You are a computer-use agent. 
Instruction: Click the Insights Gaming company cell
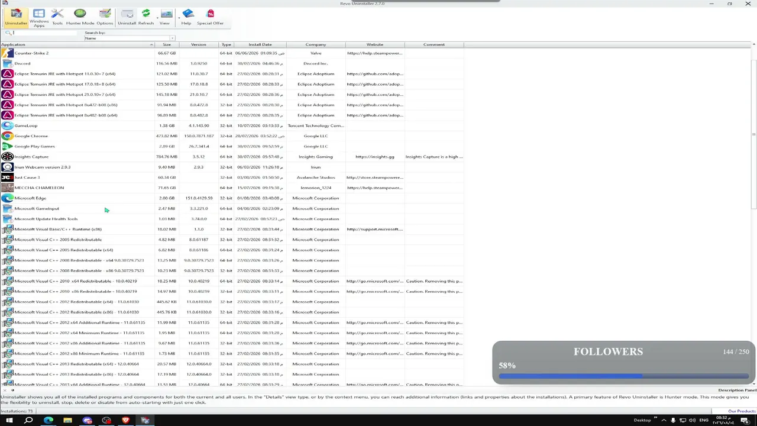(x=316, y=157)
